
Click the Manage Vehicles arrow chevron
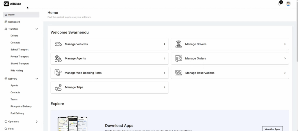(165, 44)
